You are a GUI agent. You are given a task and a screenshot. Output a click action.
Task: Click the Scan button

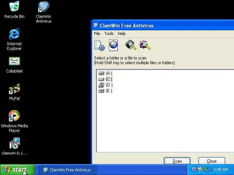point(177,161)
